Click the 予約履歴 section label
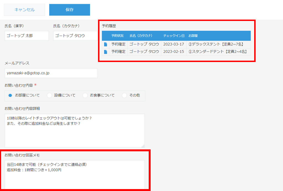Viewport: 283px width, 191px height. pos(109,26)
